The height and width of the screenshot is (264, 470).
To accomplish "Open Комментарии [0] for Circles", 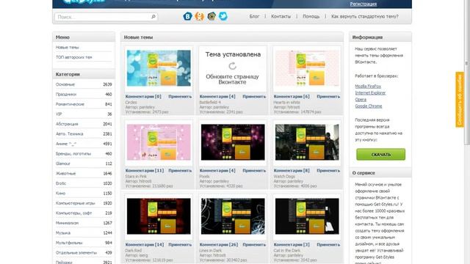I will coord(143,96).
